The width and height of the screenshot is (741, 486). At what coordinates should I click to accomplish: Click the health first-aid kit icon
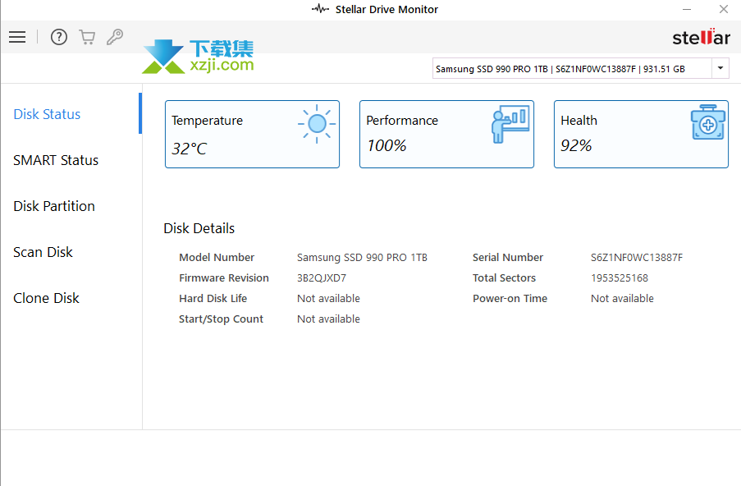(707, 123)
